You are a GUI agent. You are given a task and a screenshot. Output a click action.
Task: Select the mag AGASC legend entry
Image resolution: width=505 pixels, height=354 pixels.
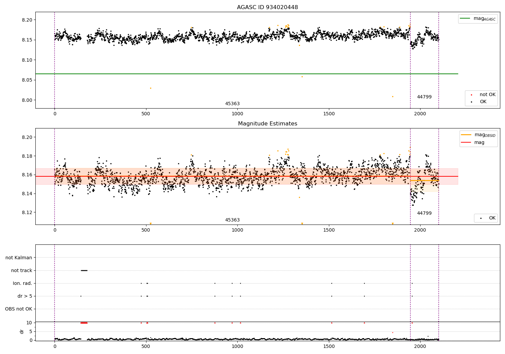pyautogui.click(x=478, y=19)
